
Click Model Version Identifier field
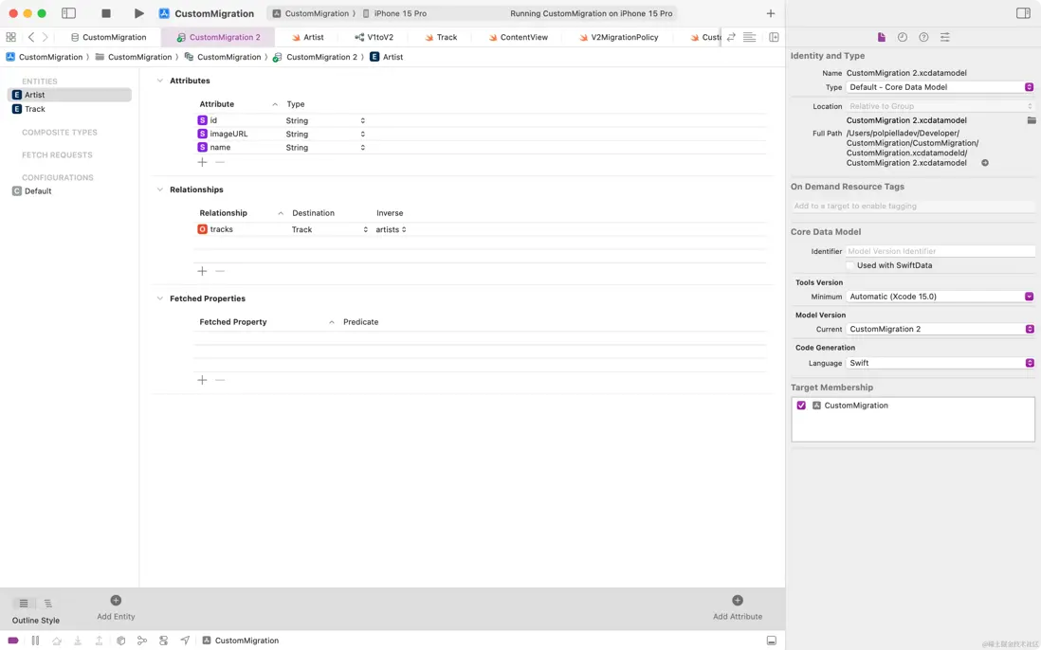coord(941,251)
